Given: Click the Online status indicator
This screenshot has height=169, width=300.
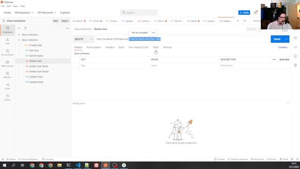Looking at the screenshot, I should [x=11, y=159].
